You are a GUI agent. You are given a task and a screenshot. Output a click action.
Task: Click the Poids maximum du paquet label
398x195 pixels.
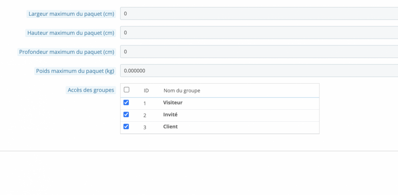pos(75,71)
